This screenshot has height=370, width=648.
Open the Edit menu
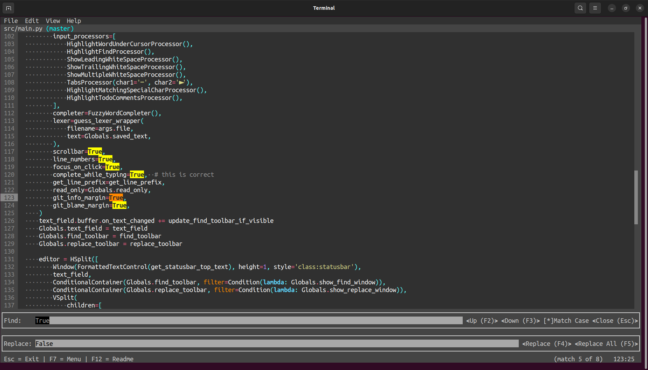tap(32, 21)
